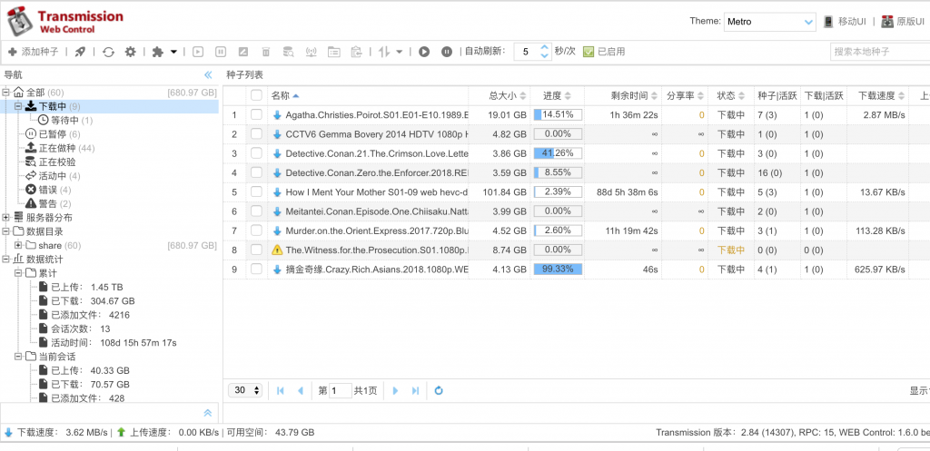Select 警告 (2) tree item
The height and width of the screenshot is (451, 930).
coord(48,204)
